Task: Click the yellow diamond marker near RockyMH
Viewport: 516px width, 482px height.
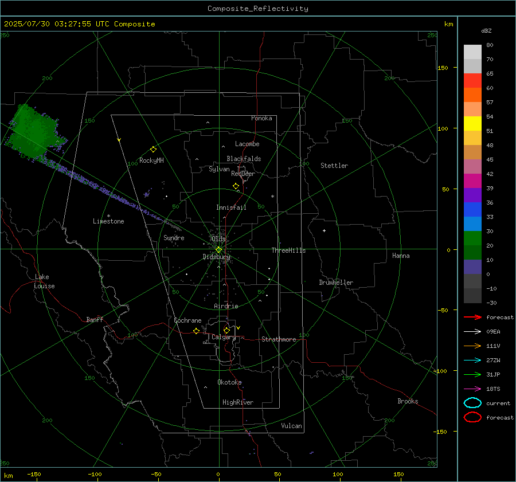Action: coord(153,150)
